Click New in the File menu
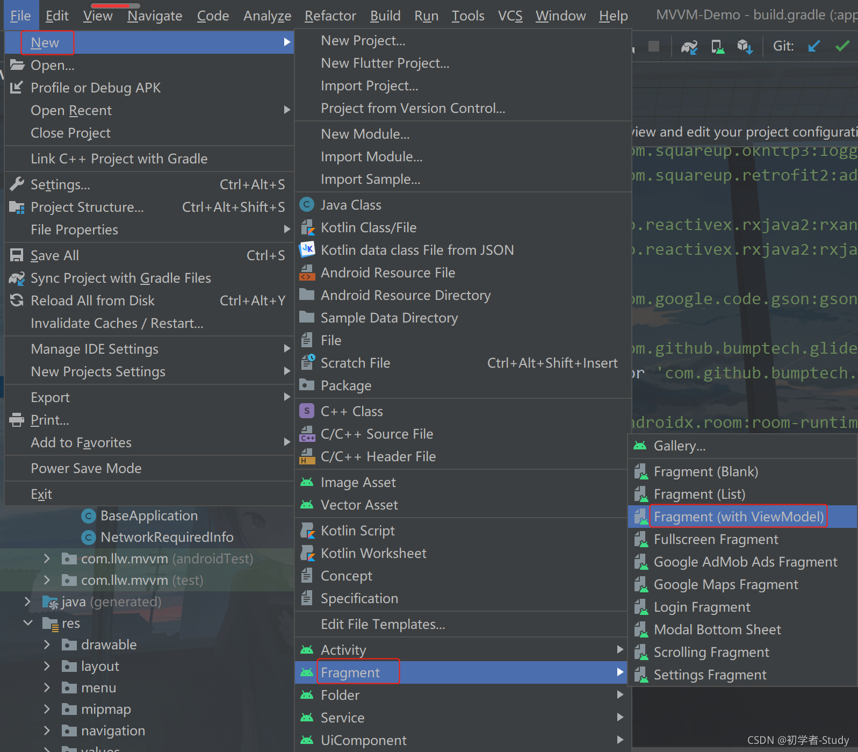858x752 pixels. click(149, 42)
